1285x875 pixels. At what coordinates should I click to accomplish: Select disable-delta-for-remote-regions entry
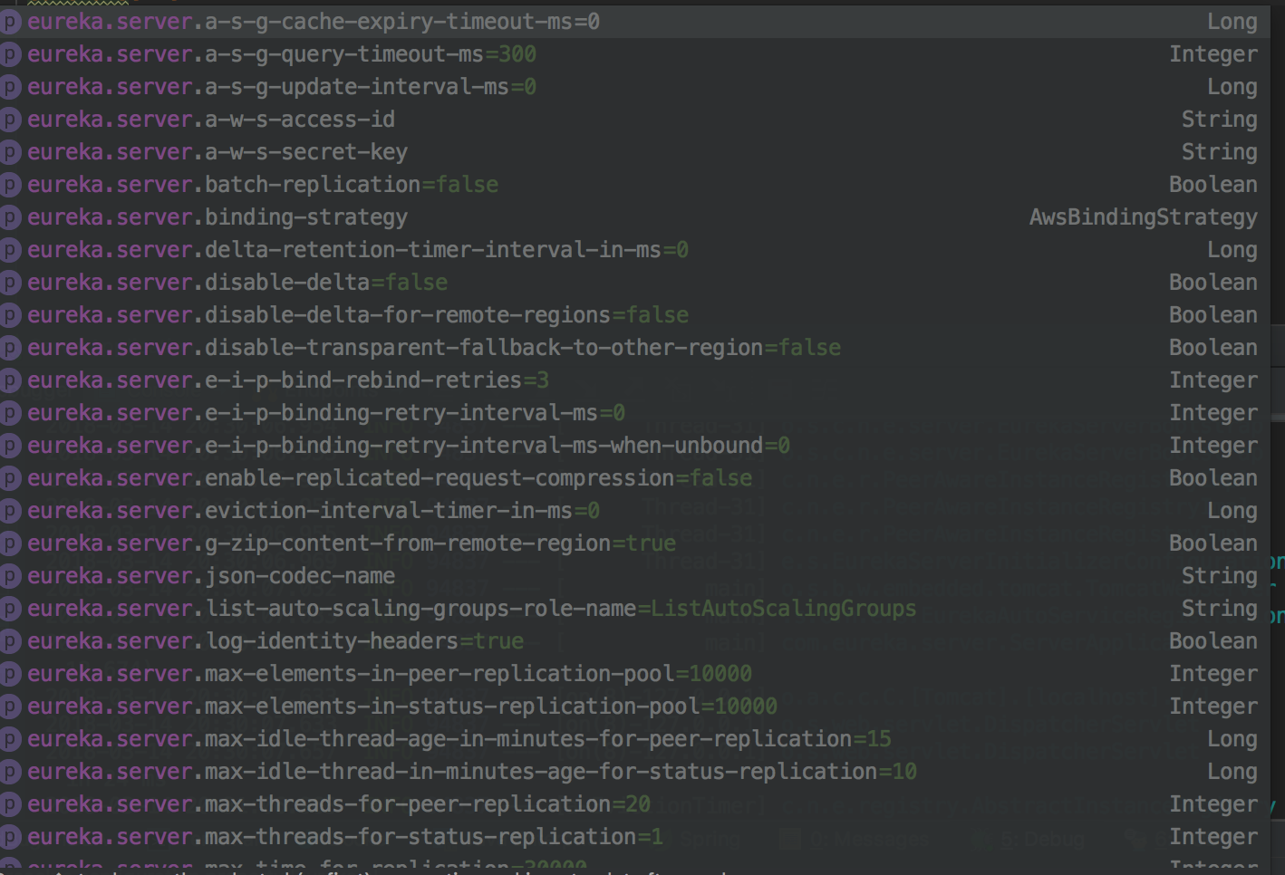357,315
